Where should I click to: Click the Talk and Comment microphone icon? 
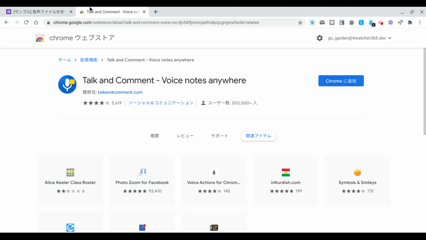pyautogui.click(x=67, y=84)
